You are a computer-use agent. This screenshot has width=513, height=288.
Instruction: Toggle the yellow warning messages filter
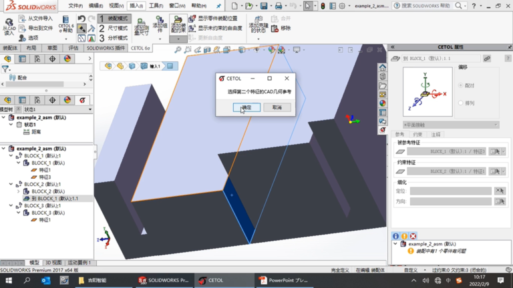[x=404, y=236]
